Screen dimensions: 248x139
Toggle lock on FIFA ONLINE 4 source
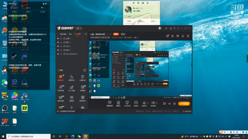pos(61,54)
